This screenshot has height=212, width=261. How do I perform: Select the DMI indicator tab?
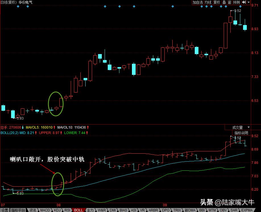click(x=113, y=210)
